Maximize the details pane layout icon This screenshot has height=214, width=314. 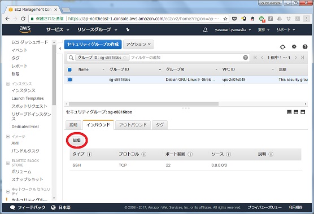[x=303, y=112]
